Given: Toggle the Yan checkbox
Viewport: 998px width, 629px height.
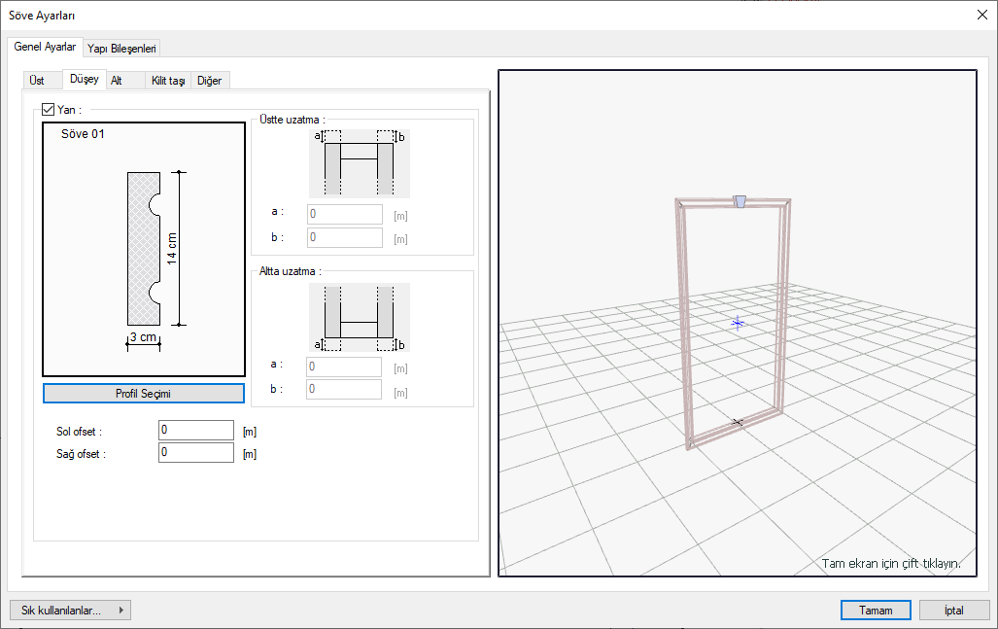Looking at the screenshot, I should [49, 110].
